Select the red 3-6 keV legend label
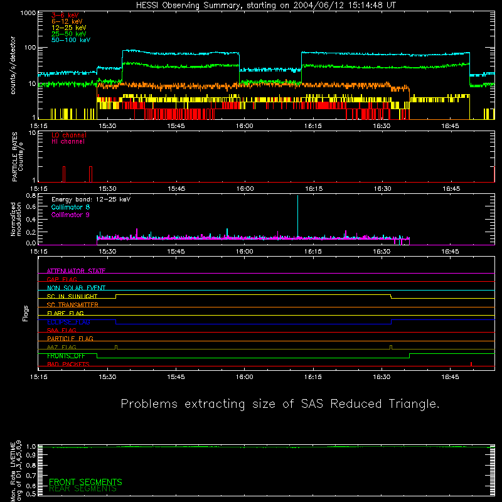Viewport: 502px width, 502px height. tap(65, 15)
